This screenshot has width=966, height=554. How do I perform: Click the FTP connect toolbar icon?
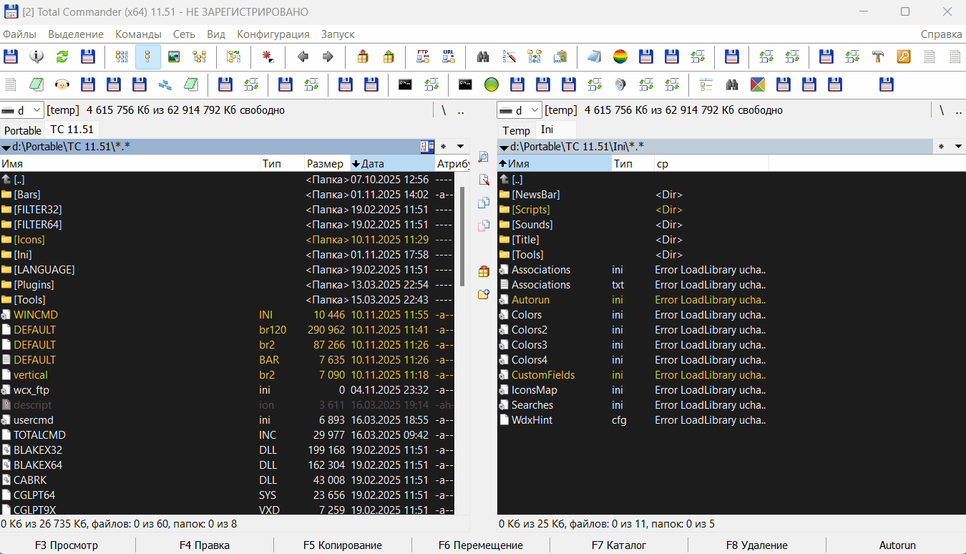coord(423,57)
